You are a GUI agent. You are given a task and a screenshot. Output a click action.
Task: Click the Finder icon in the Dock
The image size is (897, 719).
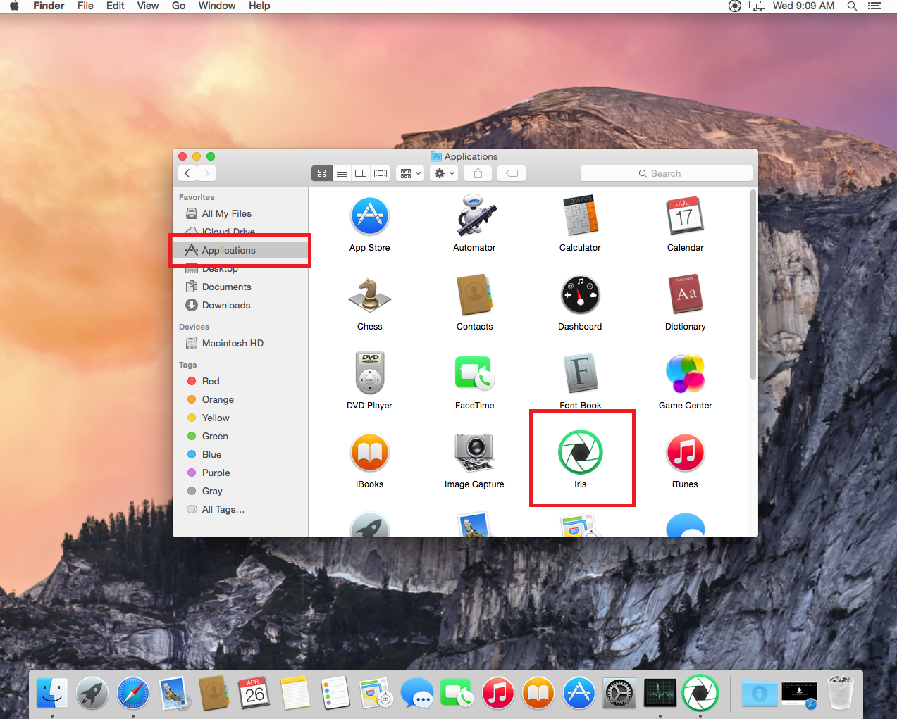52,694
